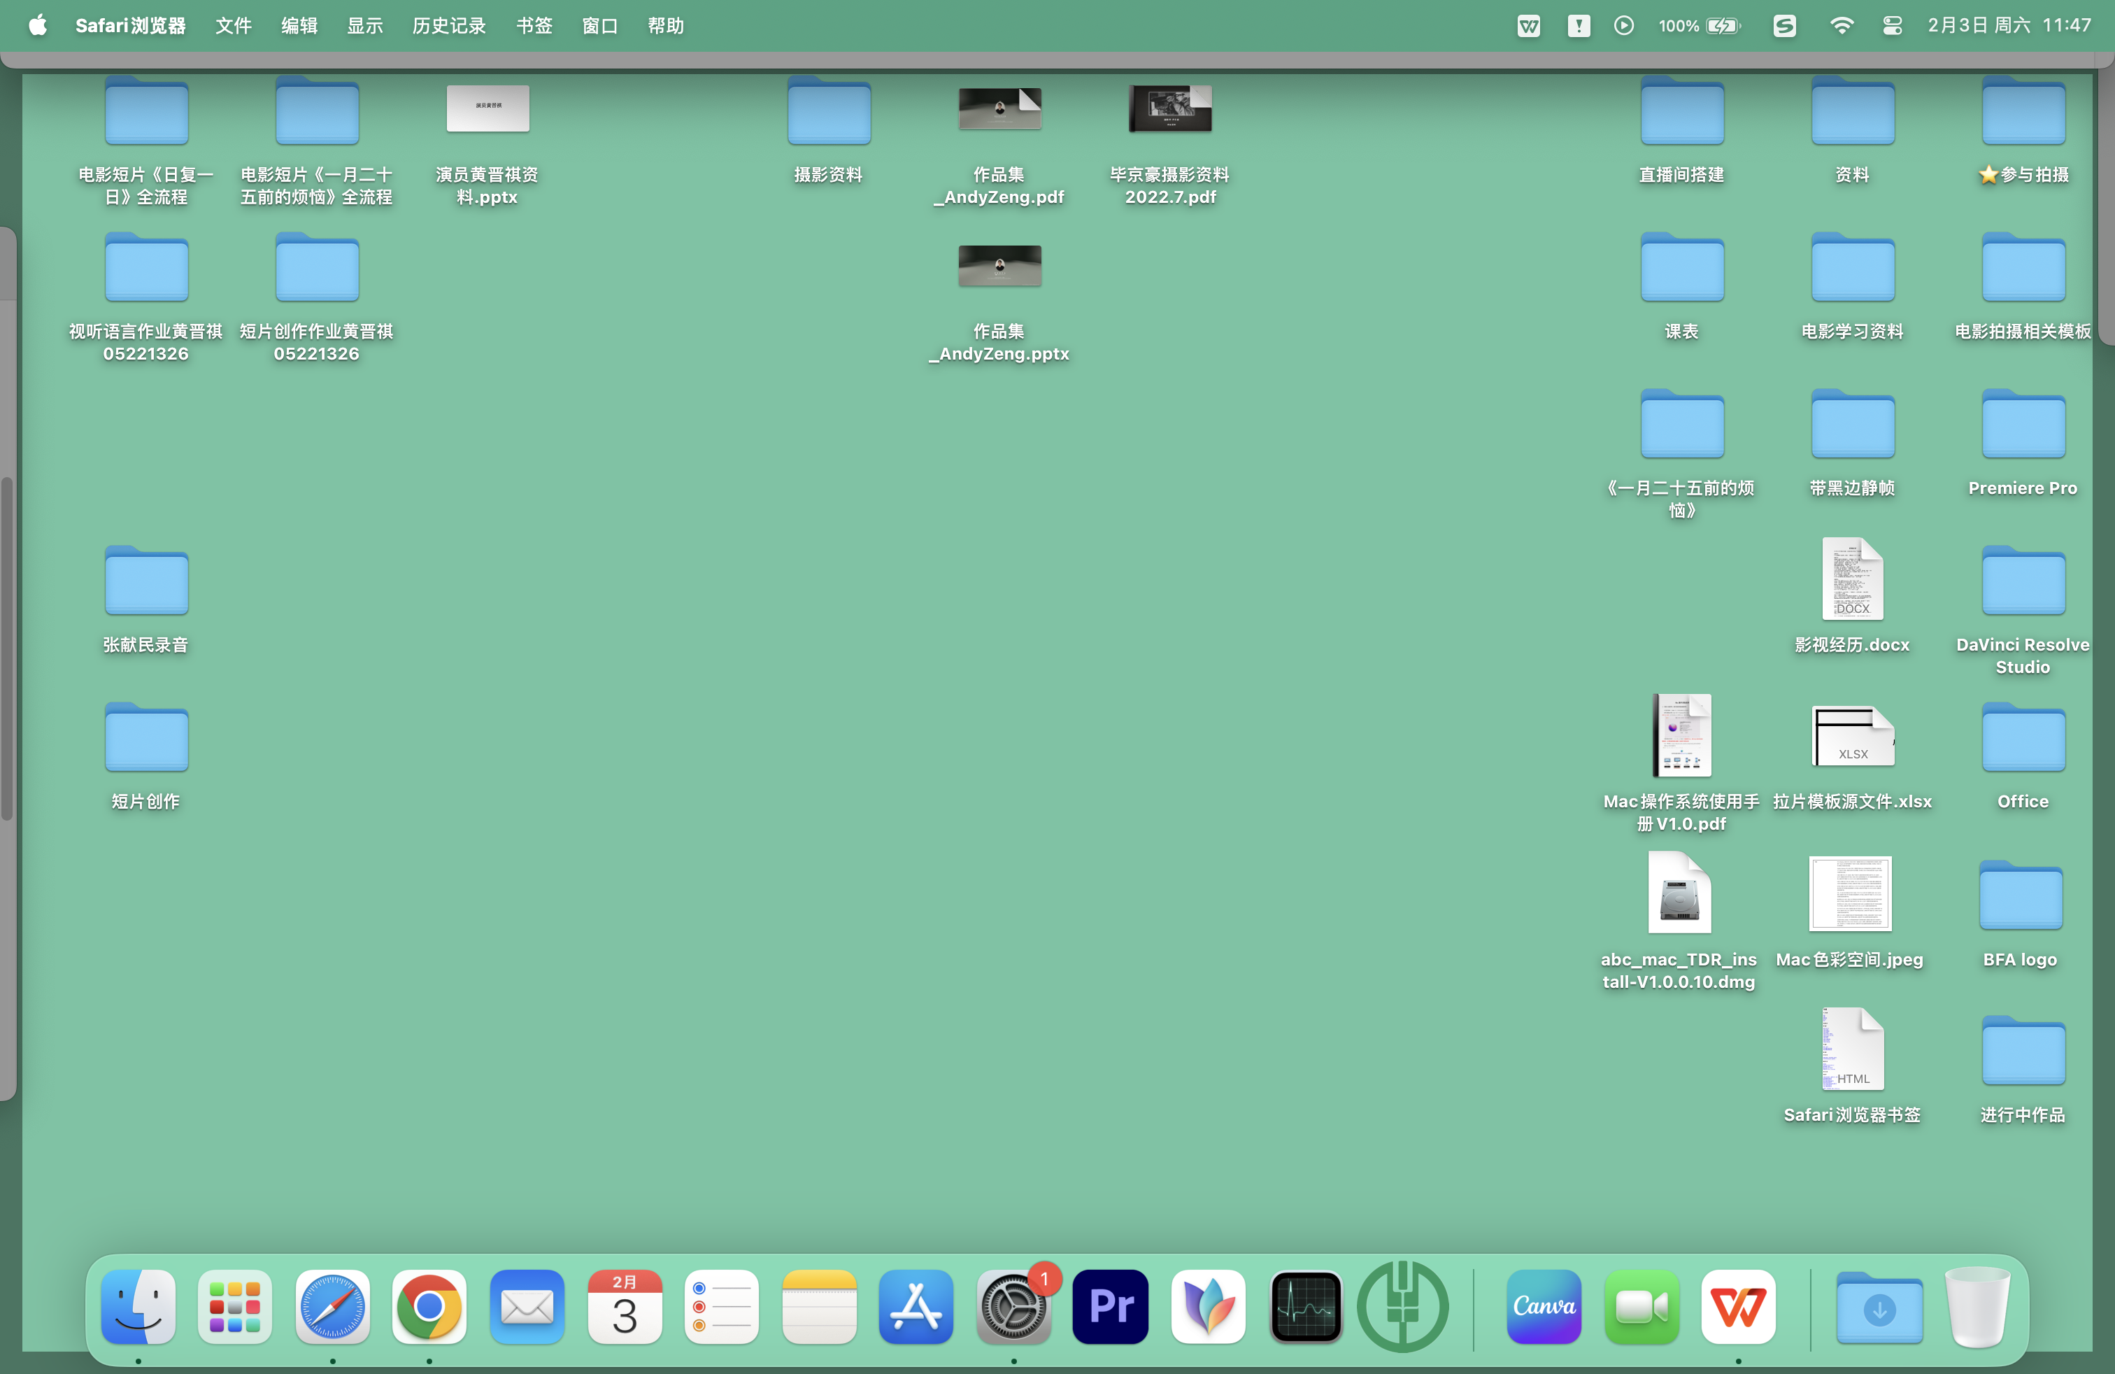Open System Settings with update badge
Image resolution: width=2115 pixels, height=1374 pixels.
tap(1013, 1306)
